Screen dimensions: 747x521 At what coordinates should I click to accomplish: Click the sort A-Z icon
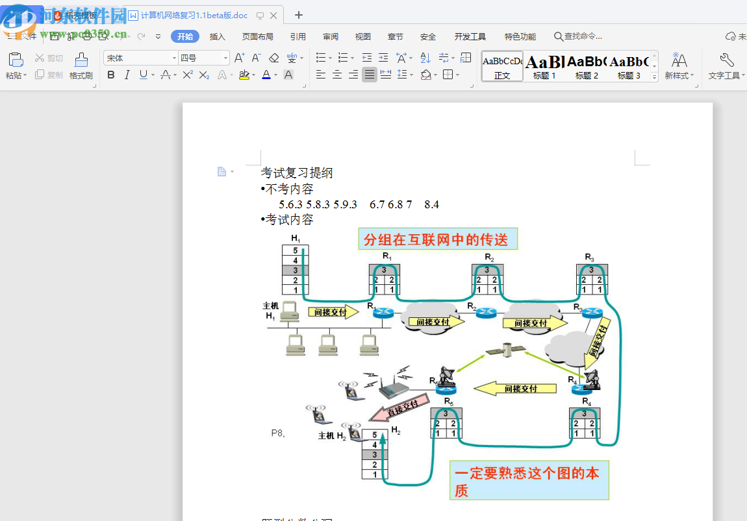click(x=425, y=58)
